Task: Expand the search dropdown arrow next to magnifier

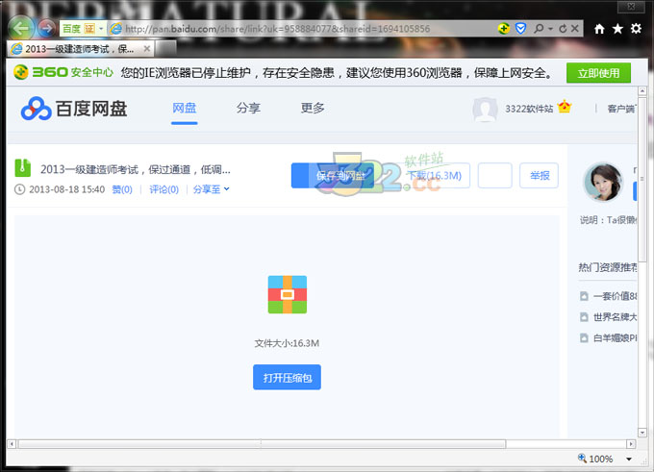Action: point(550,29)
